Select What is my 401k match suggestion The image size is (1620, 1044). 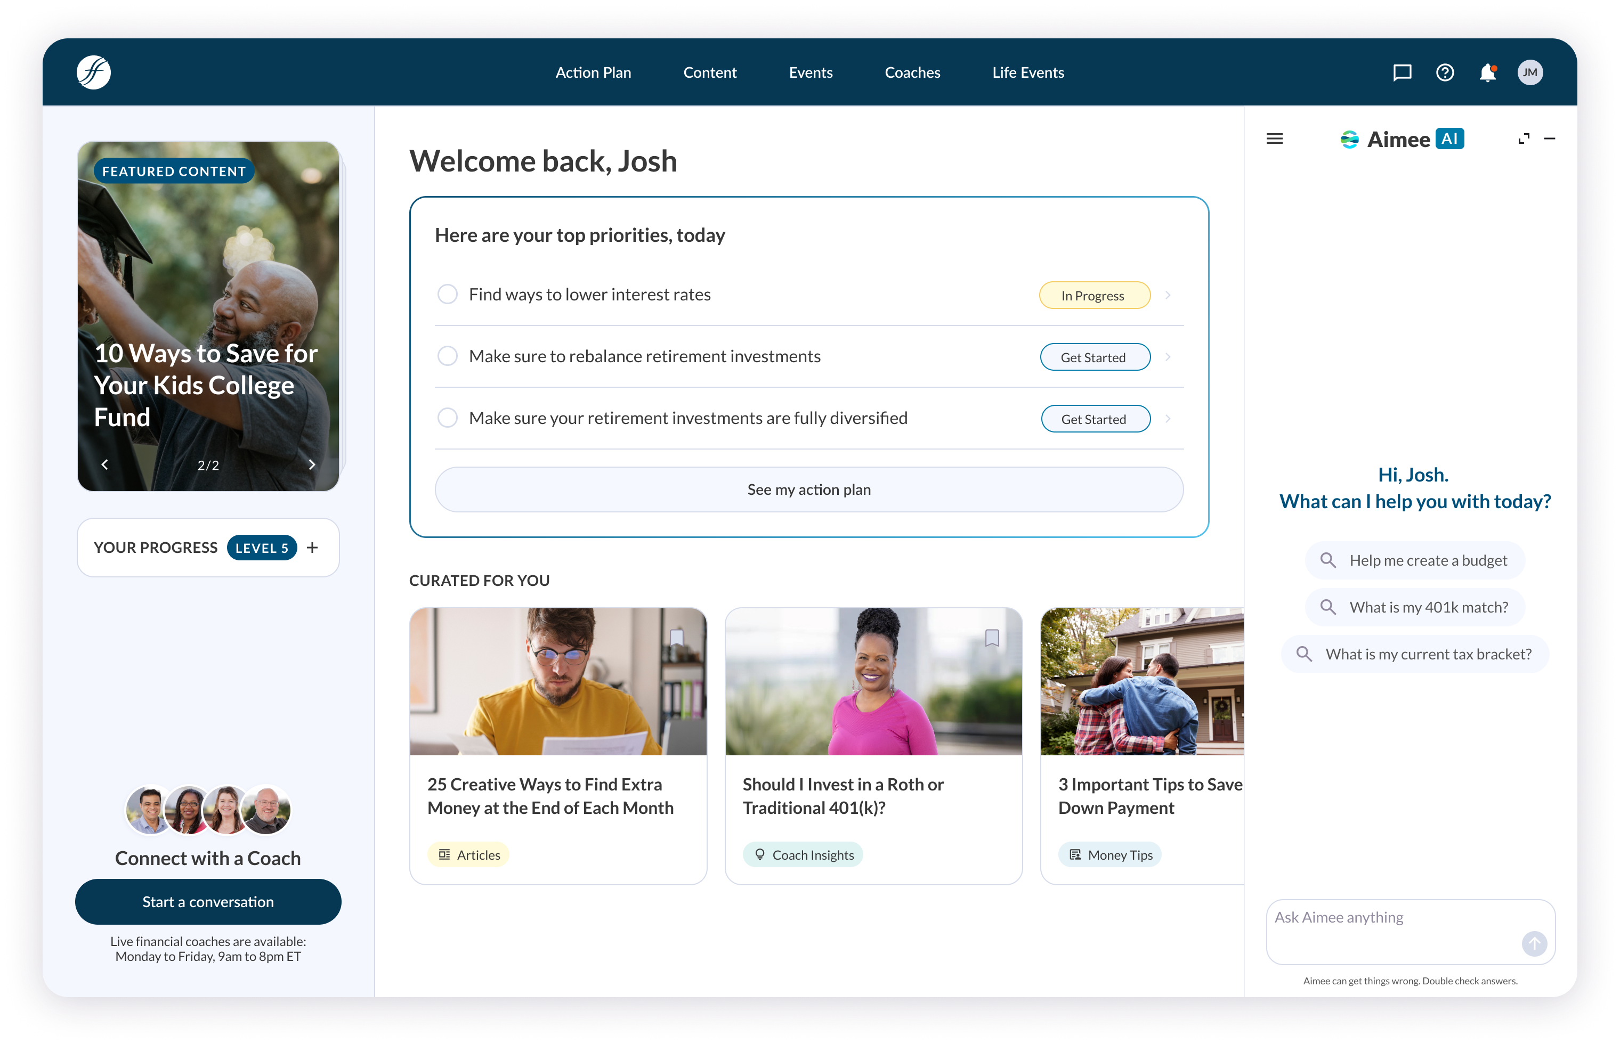[1414, 607]
